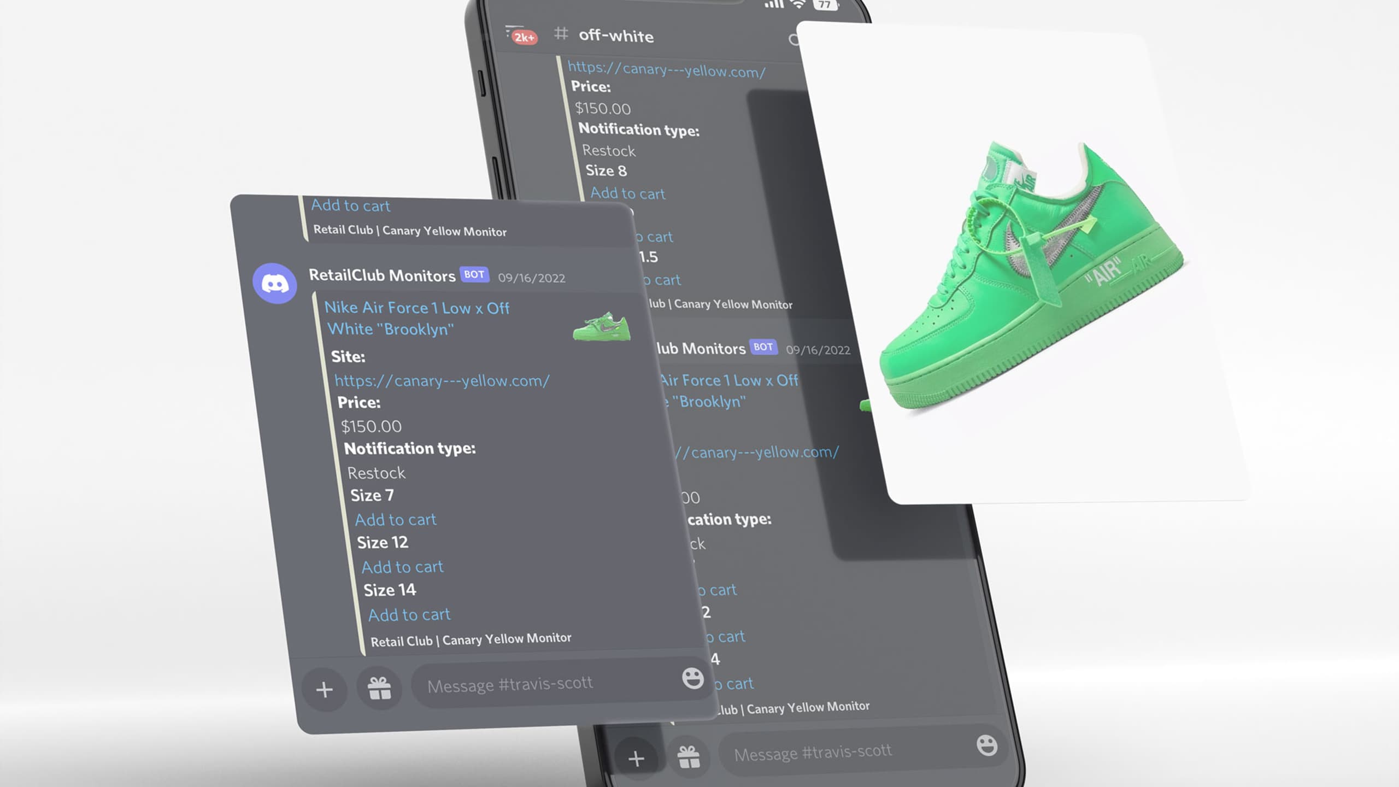Click the 09/16/2022 timestamp in floating card

(532, 278)
